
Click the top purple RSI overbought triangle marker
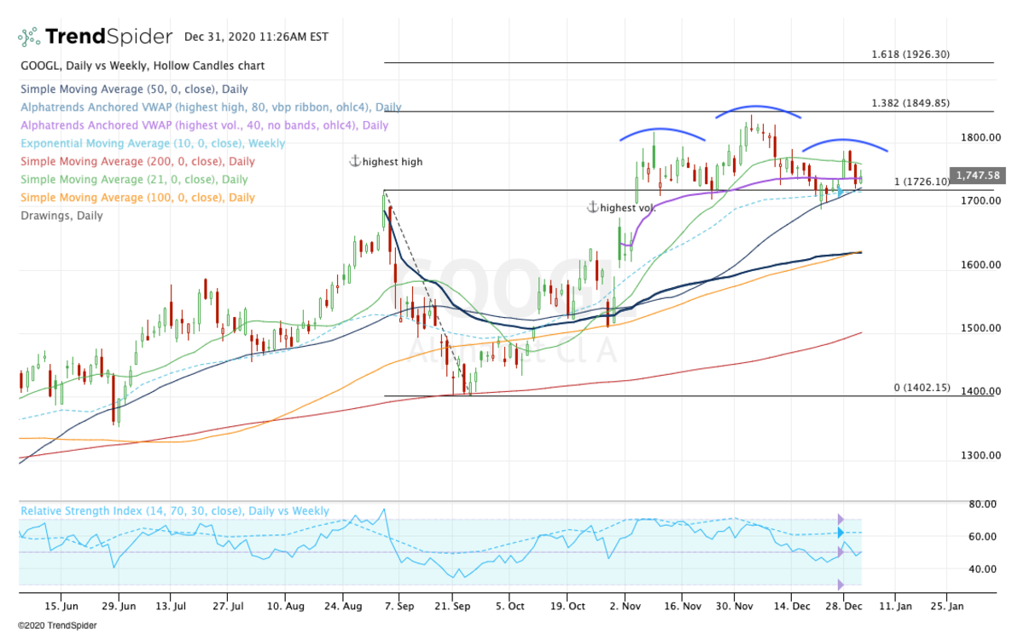point(840,519)
